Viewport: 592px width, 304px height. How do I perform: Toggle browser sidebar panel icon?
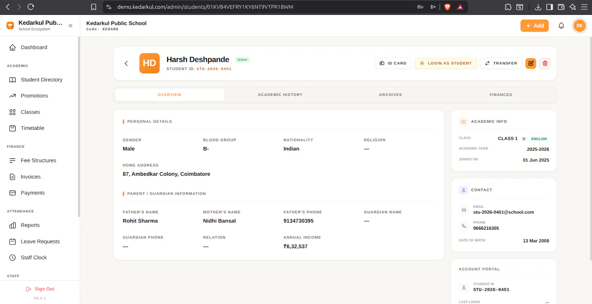[x=549, y=7]
